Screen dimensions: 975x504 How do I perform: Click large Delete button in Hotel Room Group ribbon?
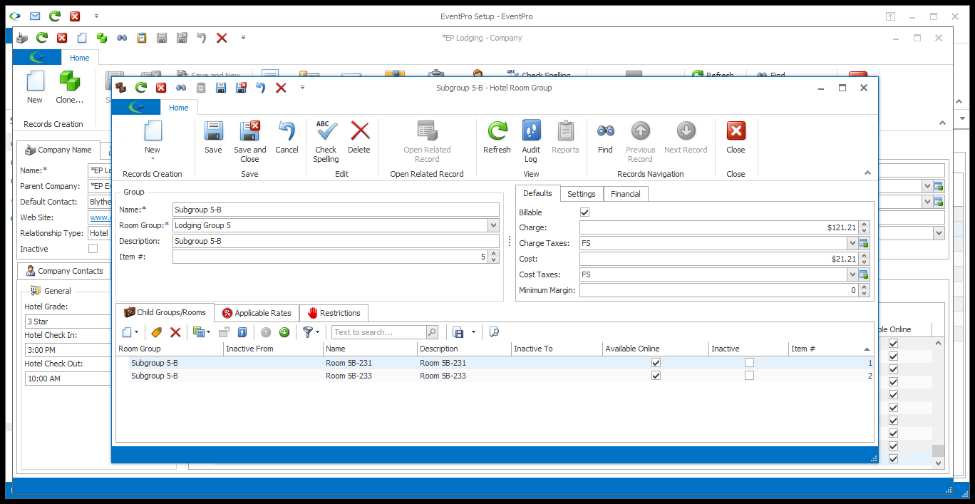pos(359,137)
